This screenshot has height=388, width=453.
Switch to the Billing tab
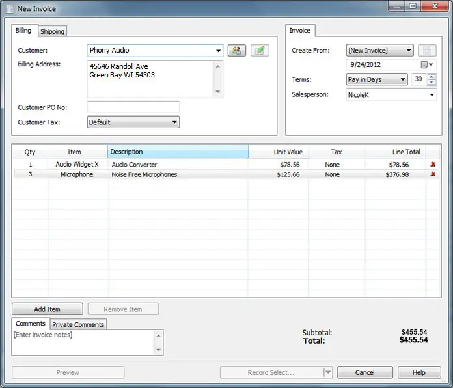23,31
